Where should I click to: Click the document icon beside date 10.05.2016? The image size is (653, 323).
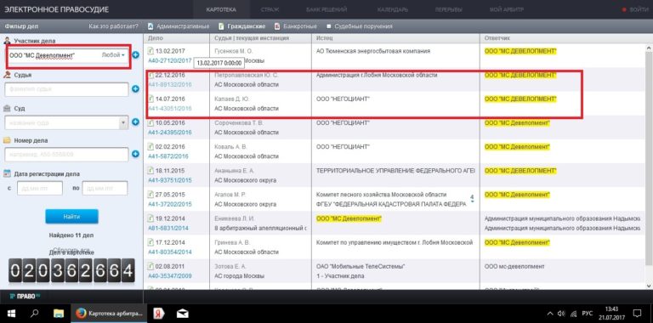click(150, 123)
